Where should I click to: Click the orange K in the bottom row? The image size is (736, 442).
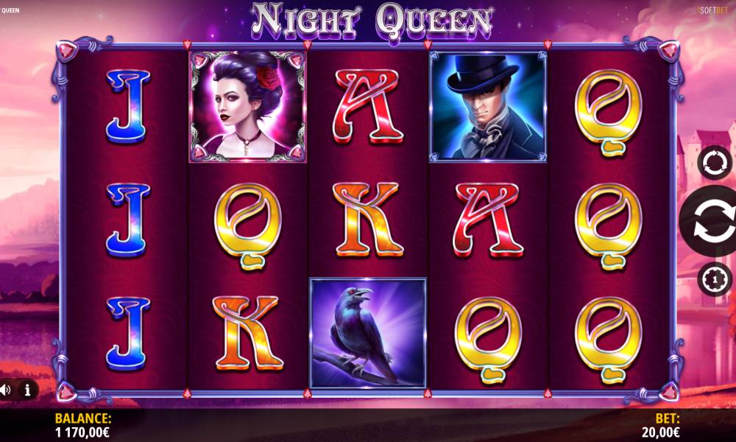click(247, 333)
